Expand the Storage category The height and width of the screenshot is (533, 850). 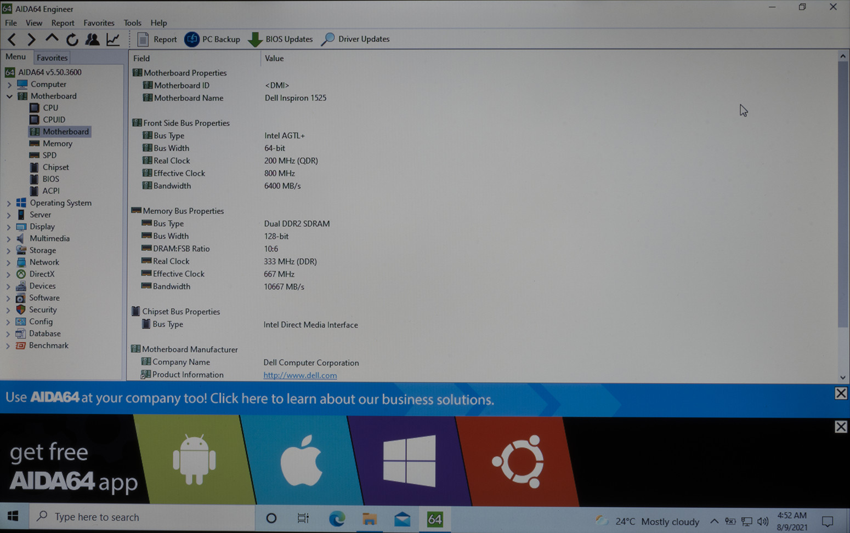pos(8,250)
